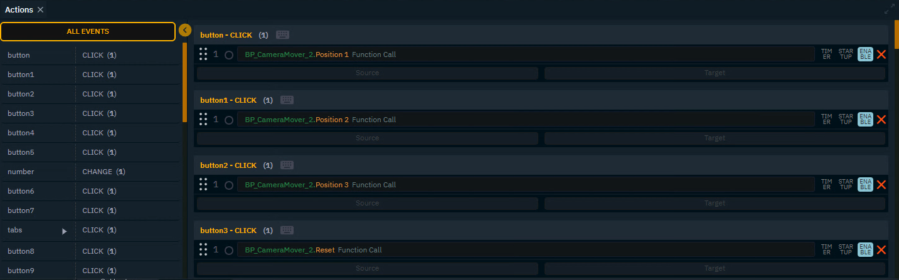899x280 pixels.
Task: Expand the tabs event row arrow
Action: (64, 231)
